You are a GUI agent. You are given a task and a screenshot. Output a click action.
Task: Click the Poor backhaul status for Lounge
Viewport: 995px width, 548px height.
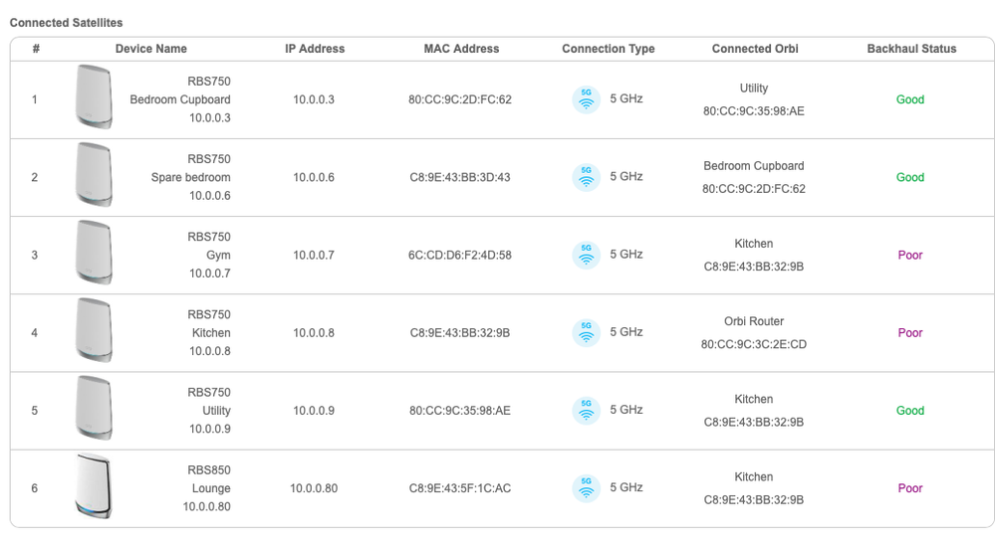click(x=910, y=488)
